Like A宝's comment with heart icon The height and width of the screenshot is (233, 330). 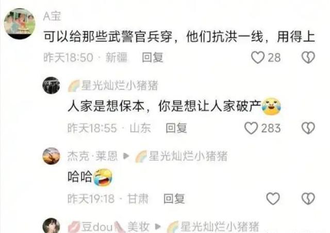[258, 57]
